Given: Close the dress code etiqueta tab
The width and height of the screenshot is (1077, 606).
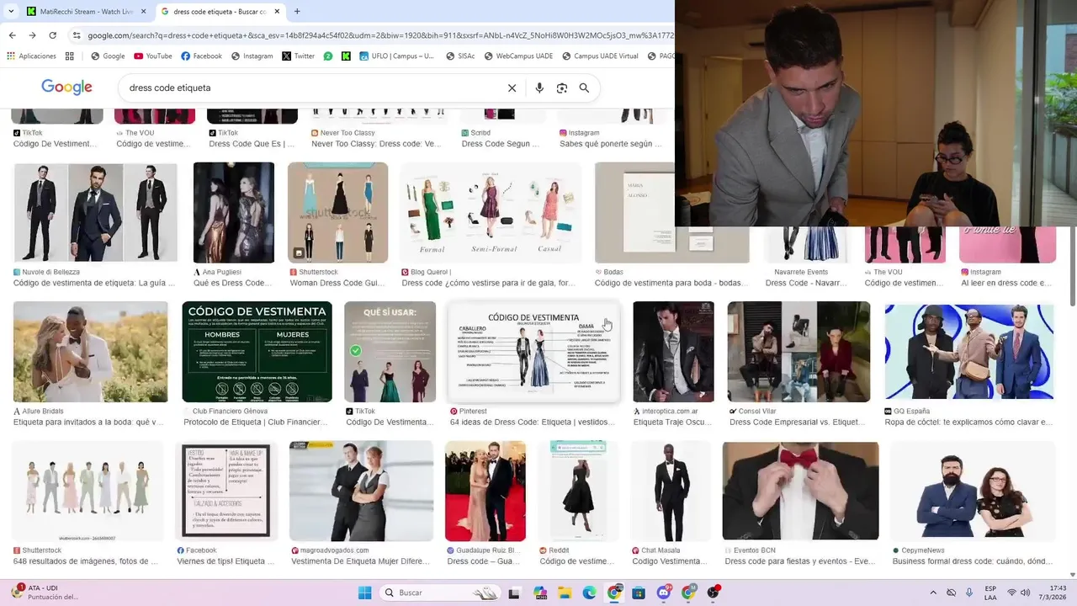Looking at the screenshot, I should tap(275, 12).
